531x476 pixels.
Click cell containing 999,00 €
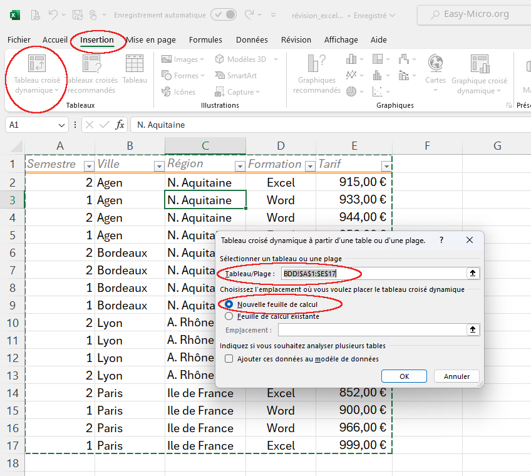[354, 445]
